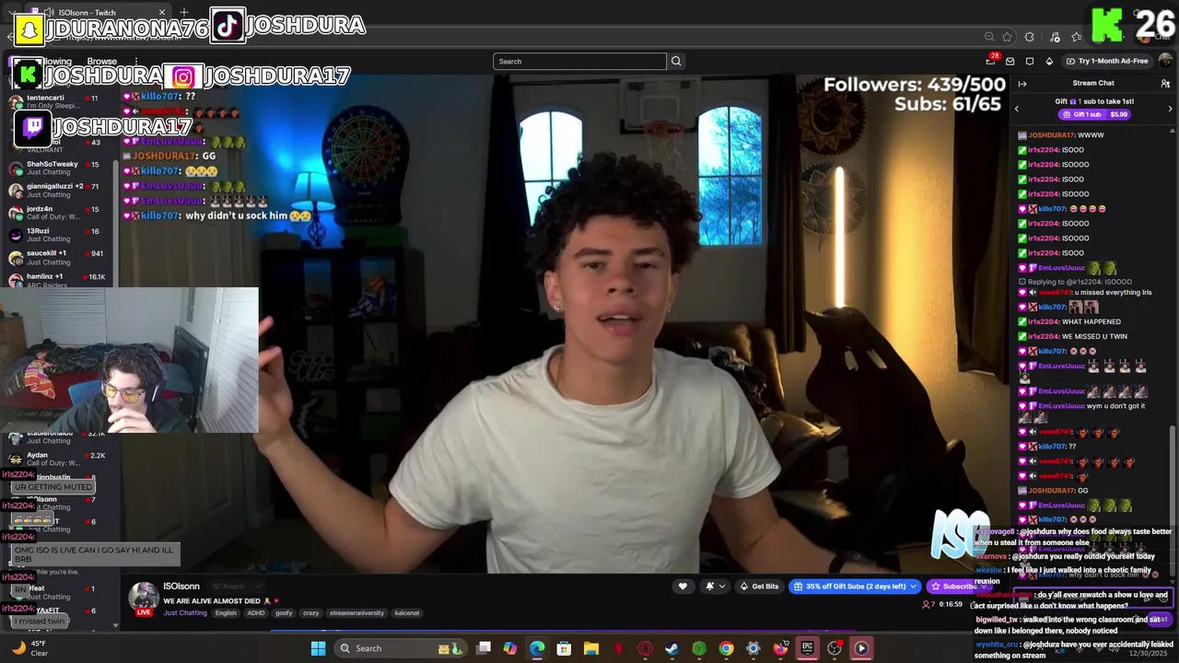
Task: Launch Steam from the taskbar
Action: [672, 648]
